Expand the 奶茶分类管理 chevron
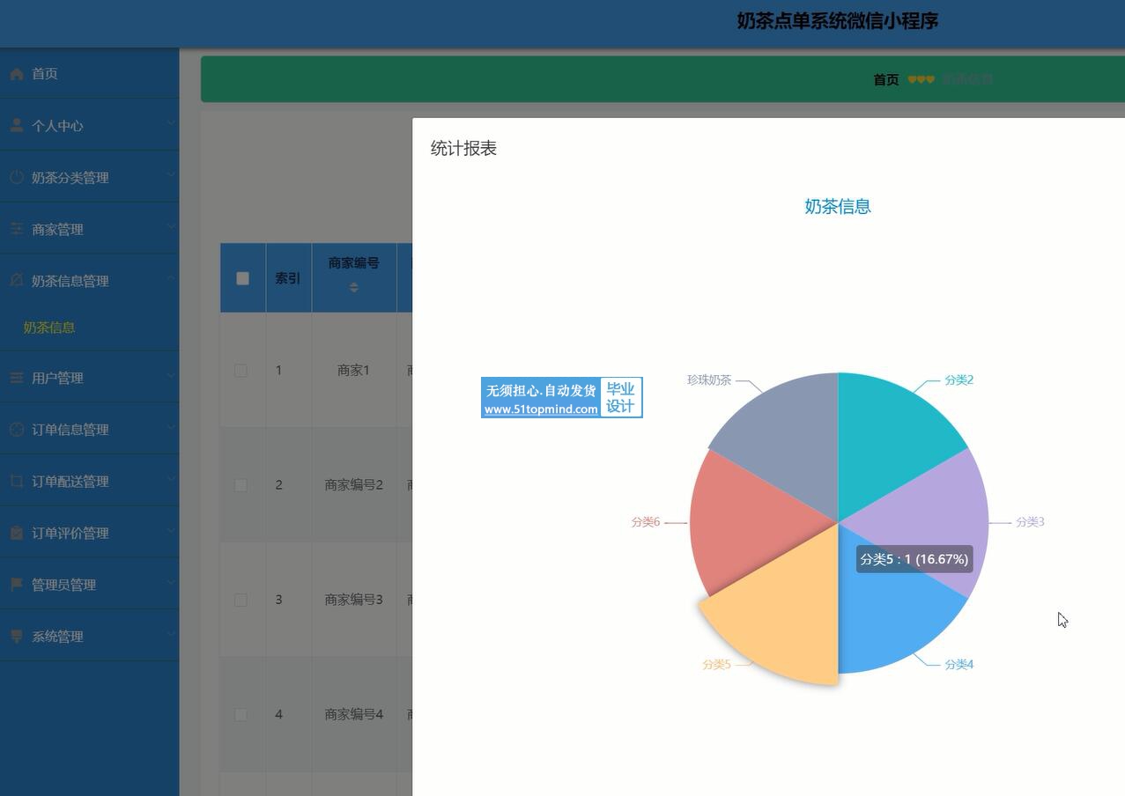Image resolution: width=1125 pixels, height=796 pixels. click(171, 176)
